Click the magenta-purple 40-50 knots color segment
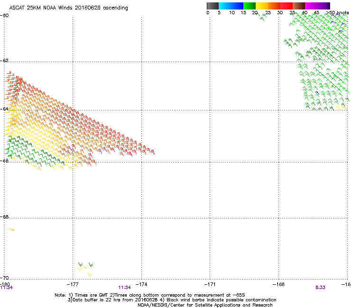This screenshot has width=351, height=308. coord(317,6)
